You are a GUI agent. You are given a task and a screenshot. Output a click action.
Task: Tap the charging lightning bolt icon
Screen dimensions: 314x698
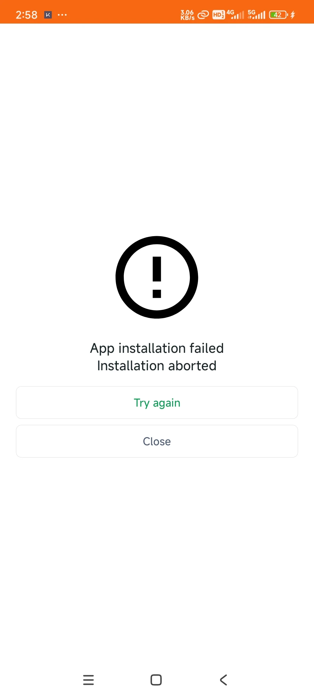pyautogui.click(x=293, y=15)
